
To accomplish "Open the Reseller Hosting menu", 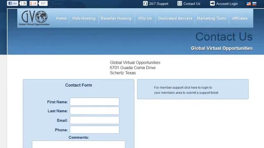I will pos(116,18).
